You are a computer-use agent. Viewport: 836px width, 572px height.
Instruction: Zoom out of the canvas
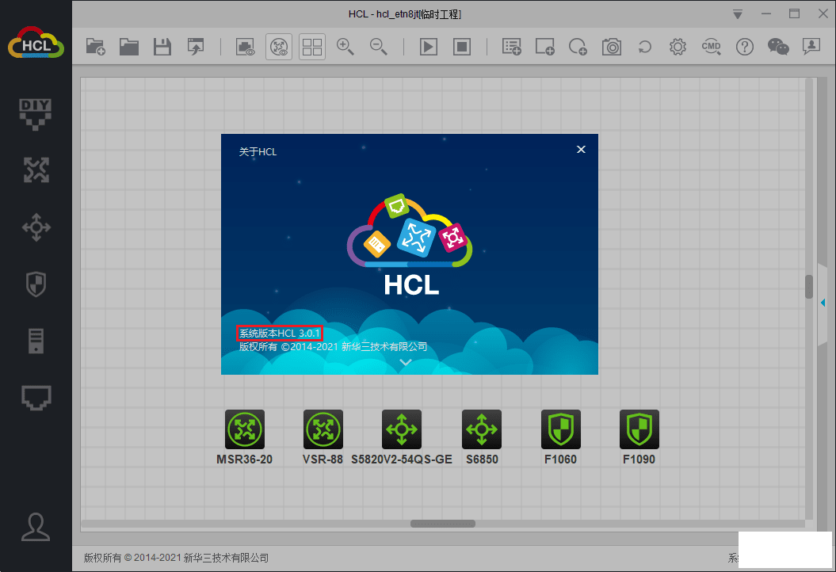[379, 47]
